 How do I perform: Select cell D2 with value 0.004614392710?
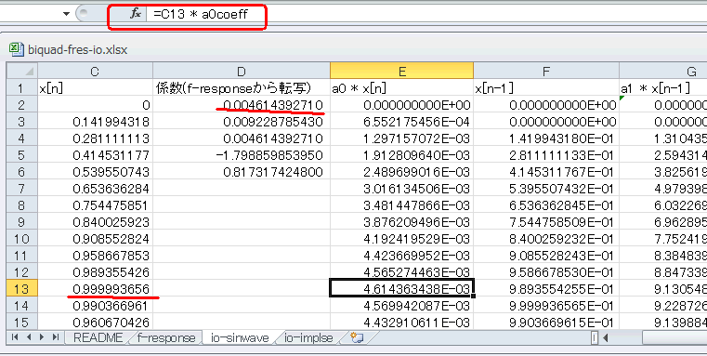point(242,105)
